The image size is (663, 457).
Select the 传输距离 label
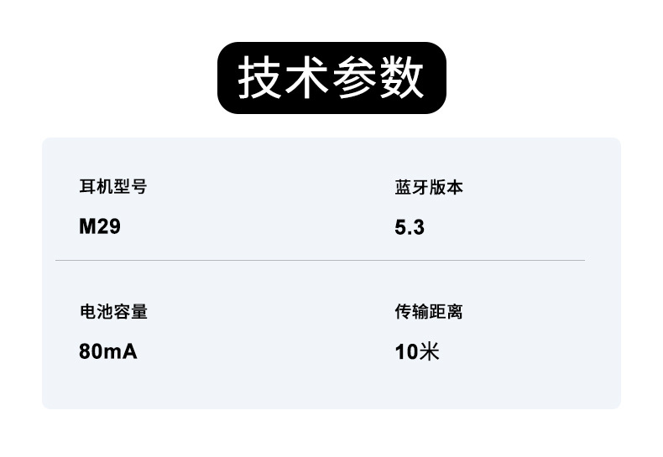coord(429,312)
